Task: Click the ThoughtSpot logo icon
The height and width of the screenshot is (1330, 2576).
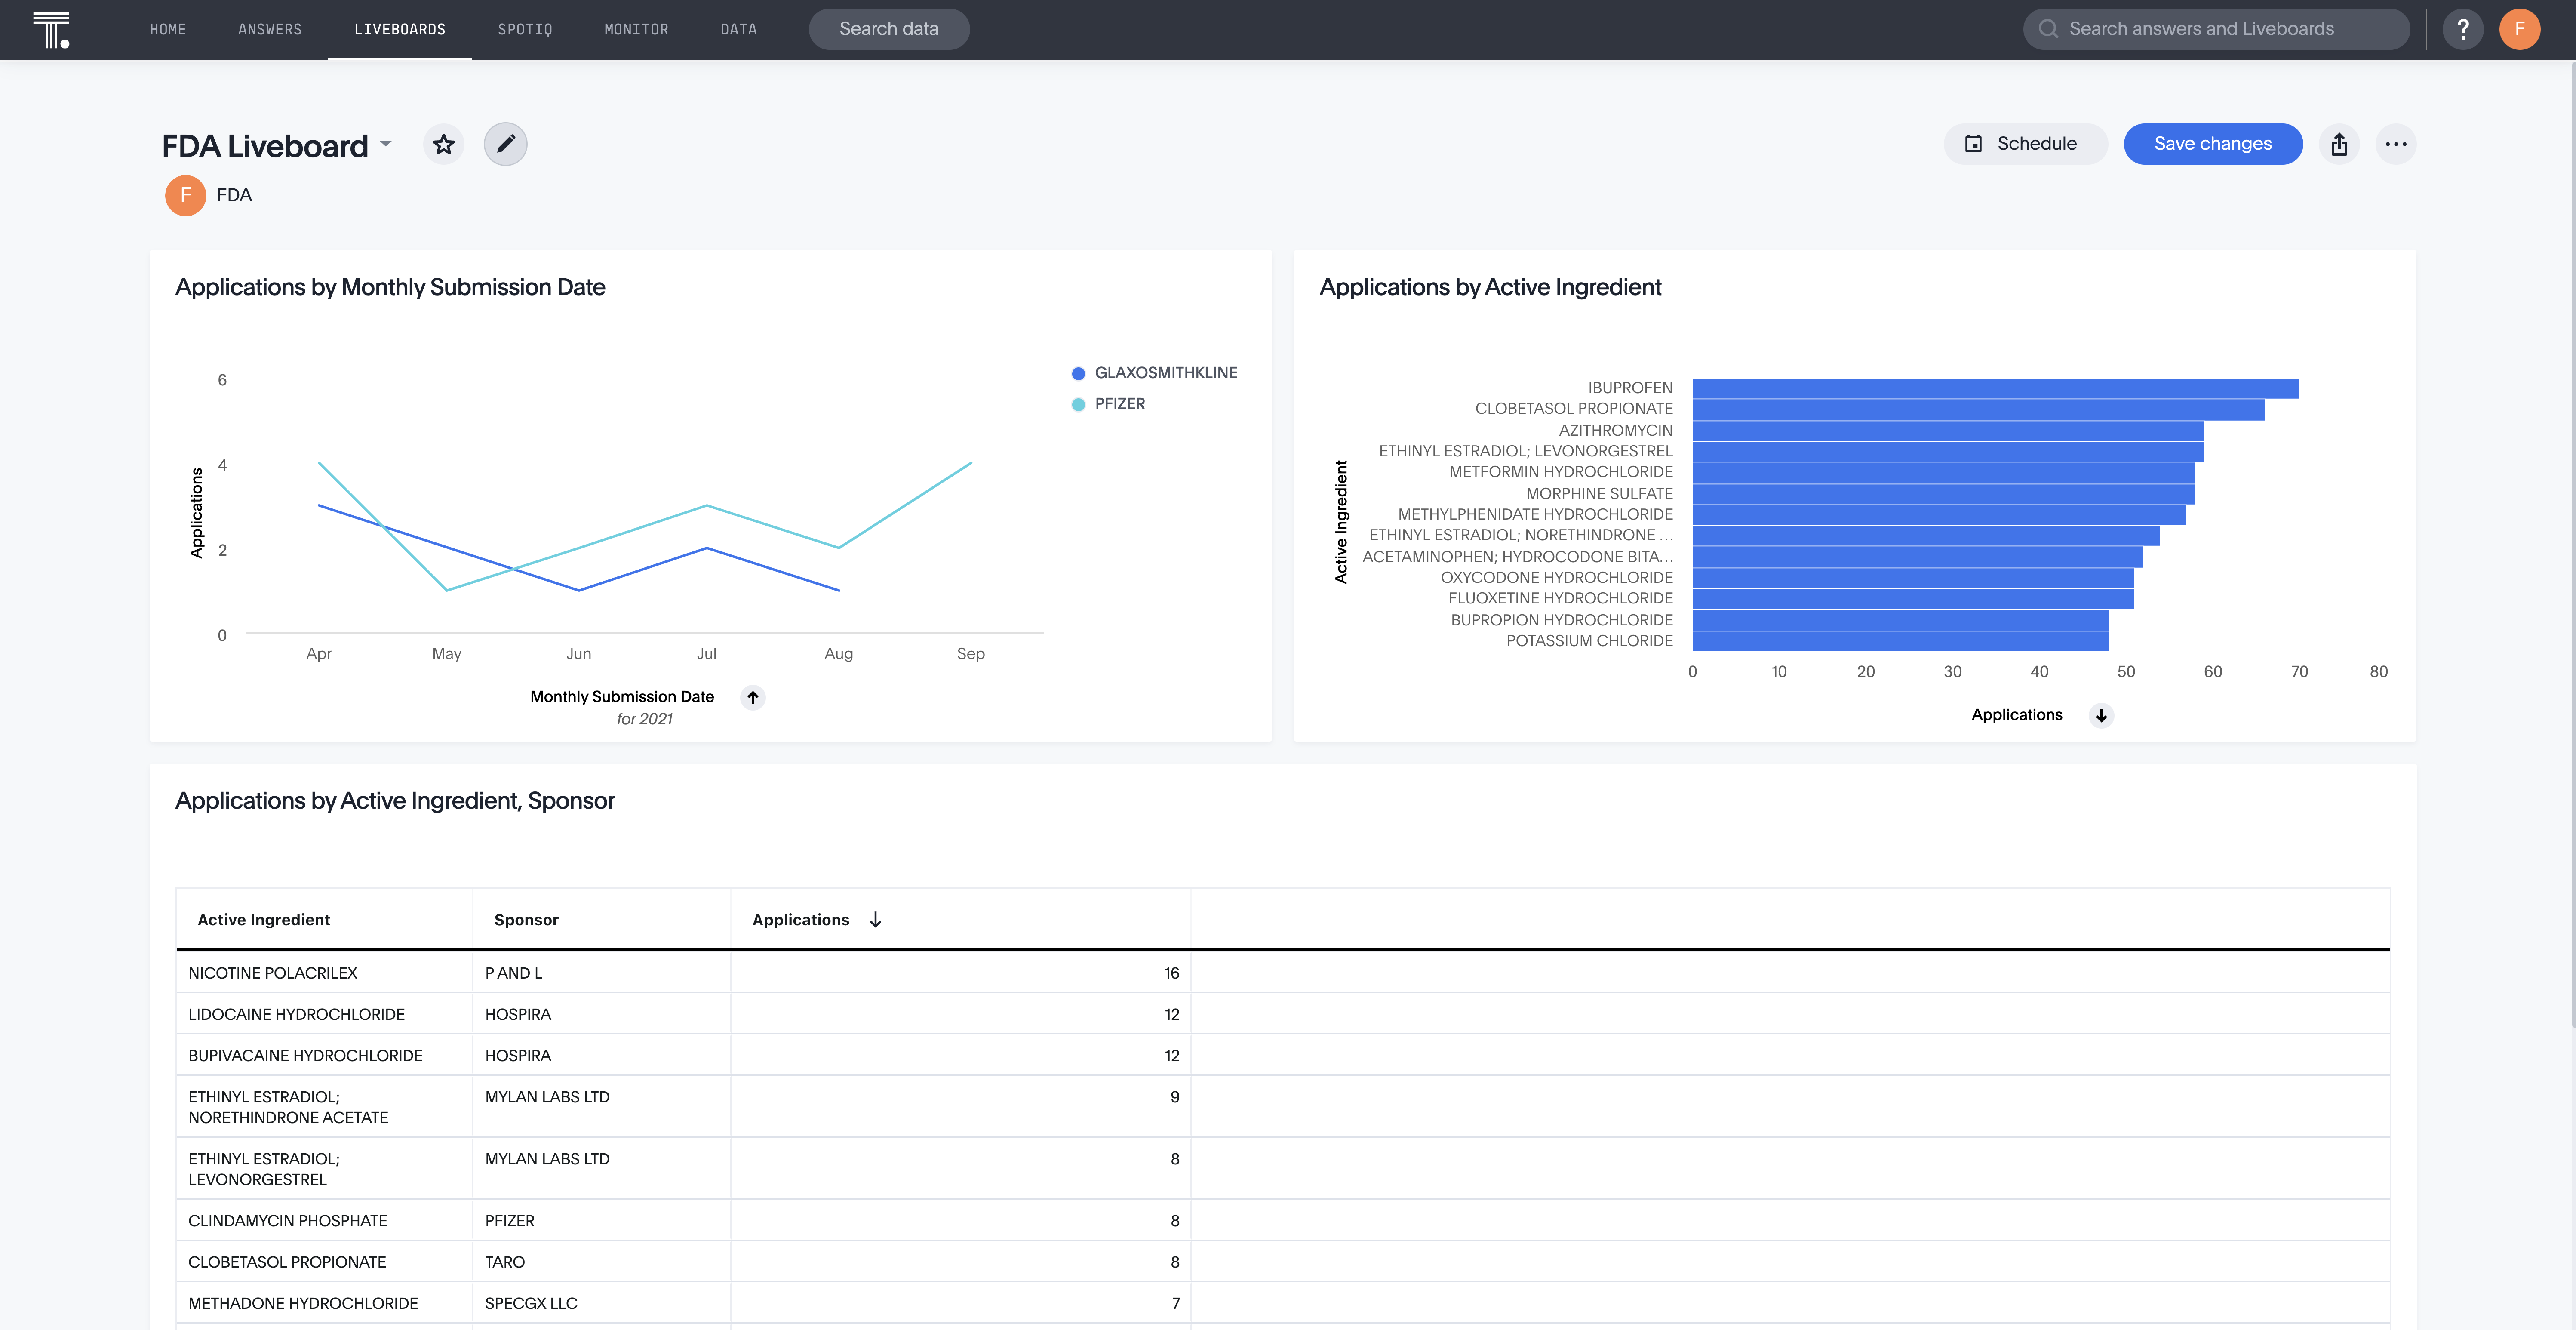Action: pos(51,30)
